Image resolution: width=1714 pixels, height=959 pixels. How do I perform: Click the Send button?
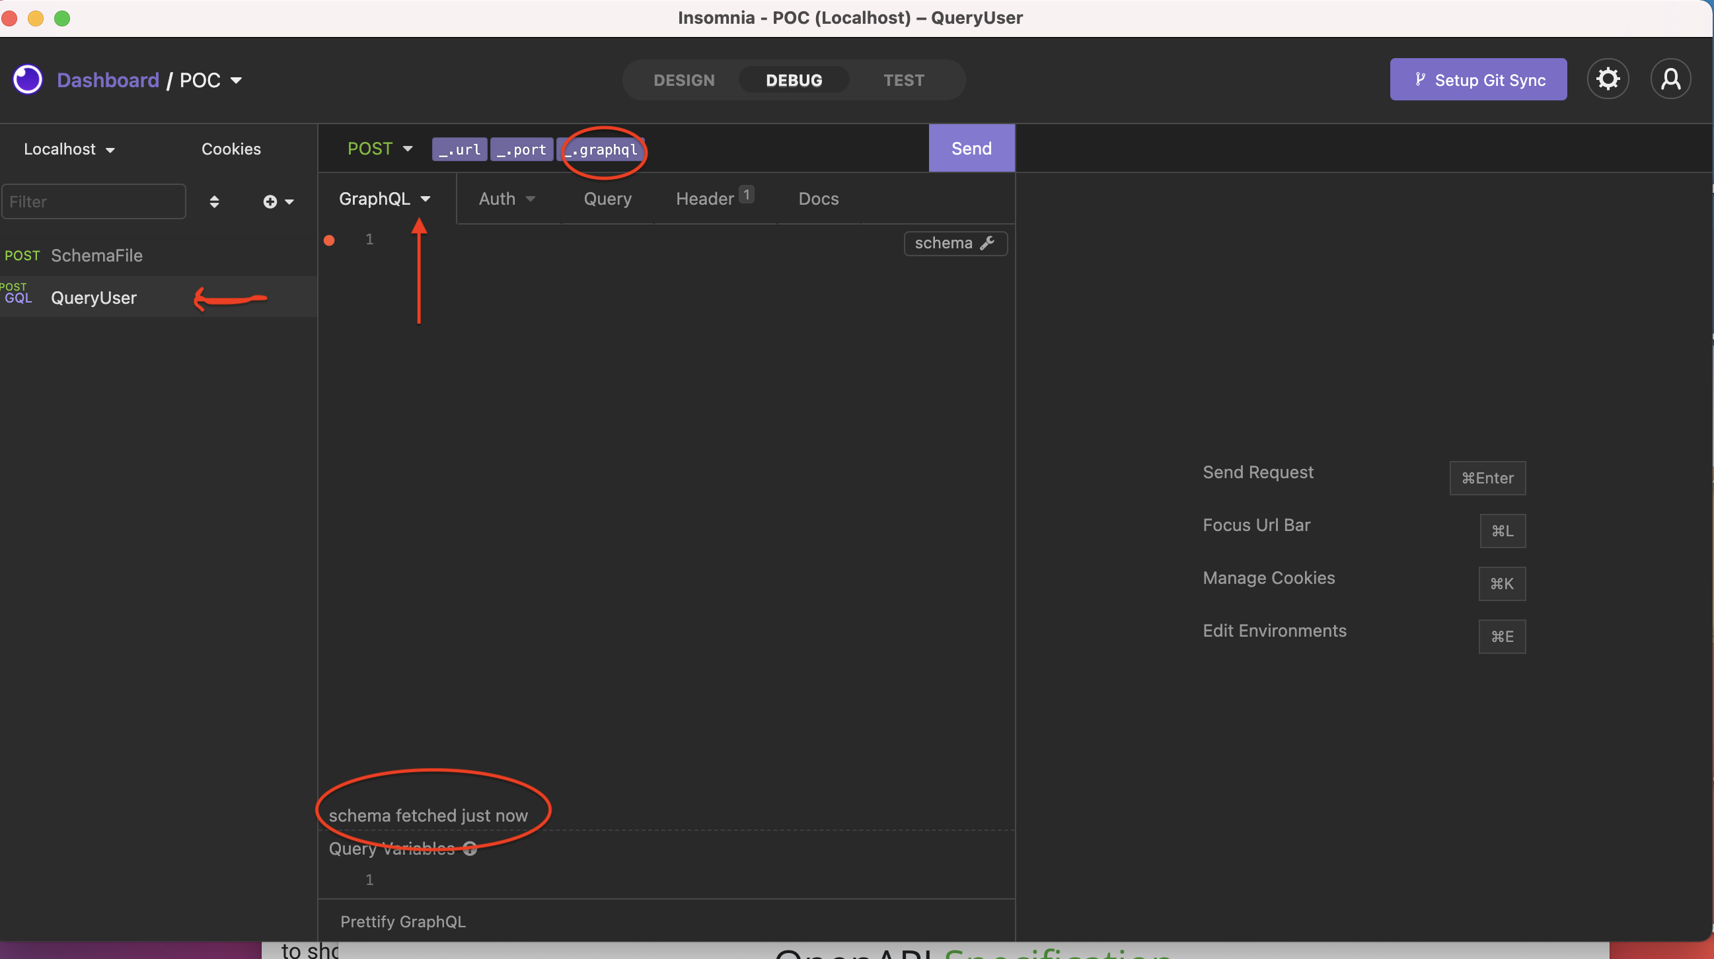(x=970, y=148)
